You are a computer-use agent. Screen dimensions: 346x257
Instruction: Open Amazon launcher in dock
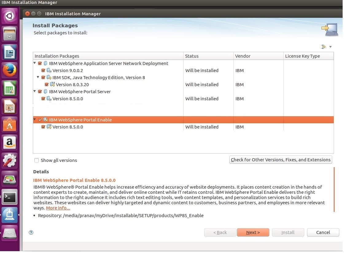coord(10,143)
